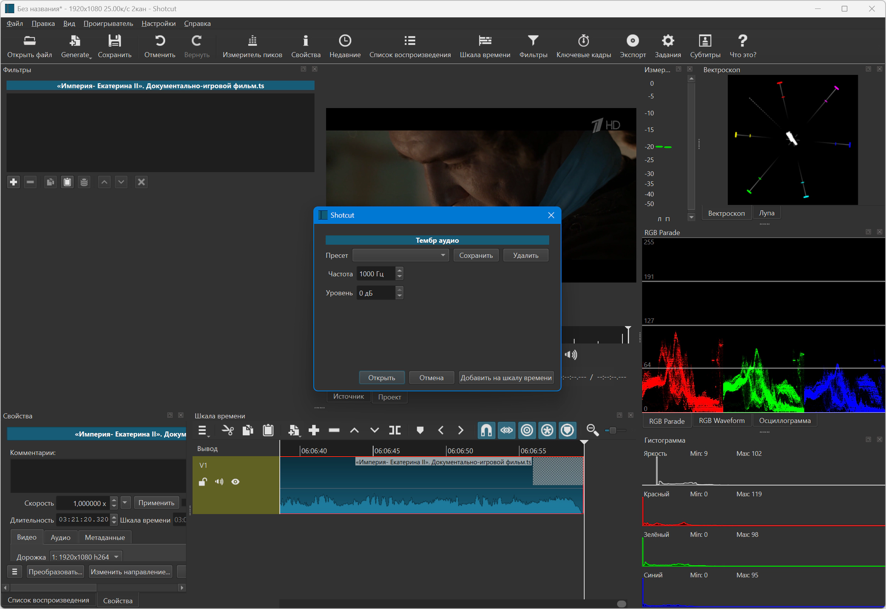The image size is (886, 609).
Task: Click the Add to Timeline button
Action: pos(506,377)
